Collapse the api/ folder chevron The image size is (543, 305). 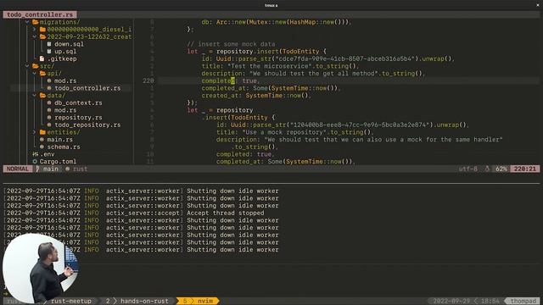tap(34, 74)
